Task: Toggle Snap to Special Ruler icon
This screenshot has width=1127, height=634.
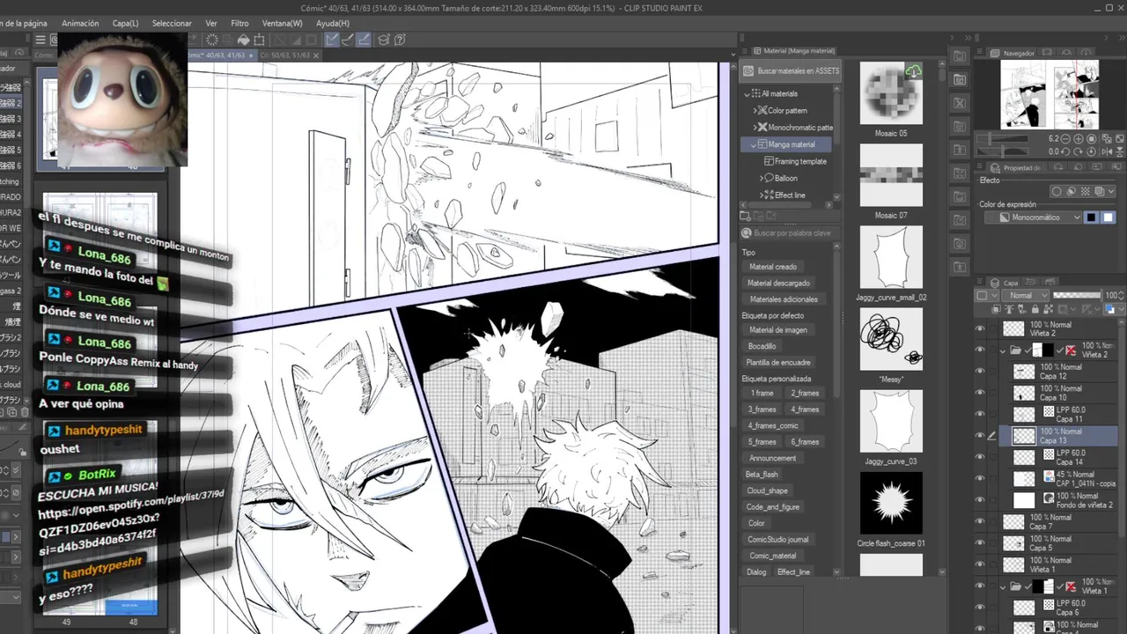Action: point(348,40)
